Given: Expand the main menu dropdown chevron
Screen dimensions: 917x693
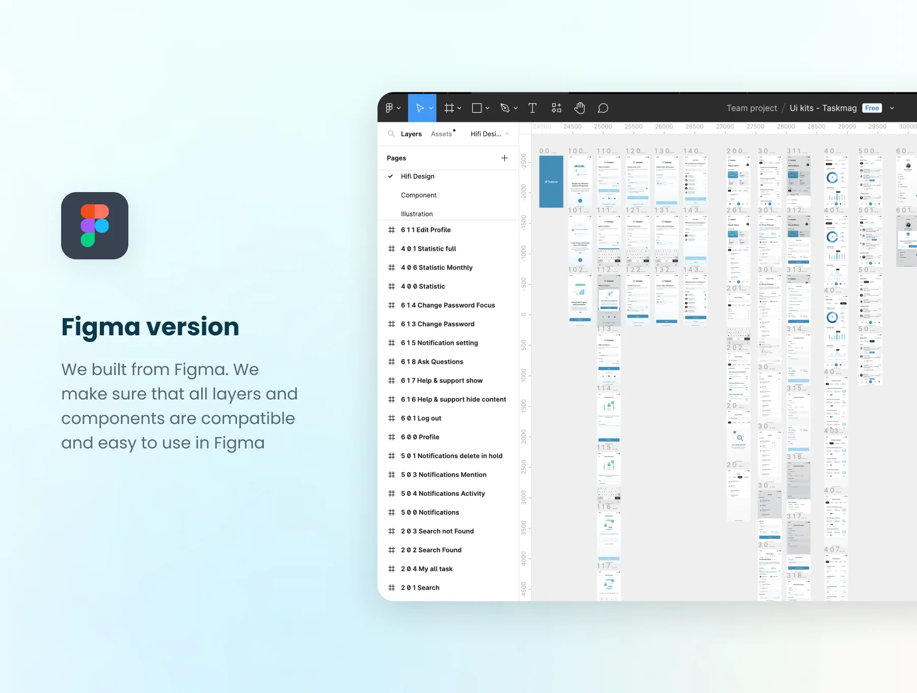Looking at the screenshot, I should (399, 109).
